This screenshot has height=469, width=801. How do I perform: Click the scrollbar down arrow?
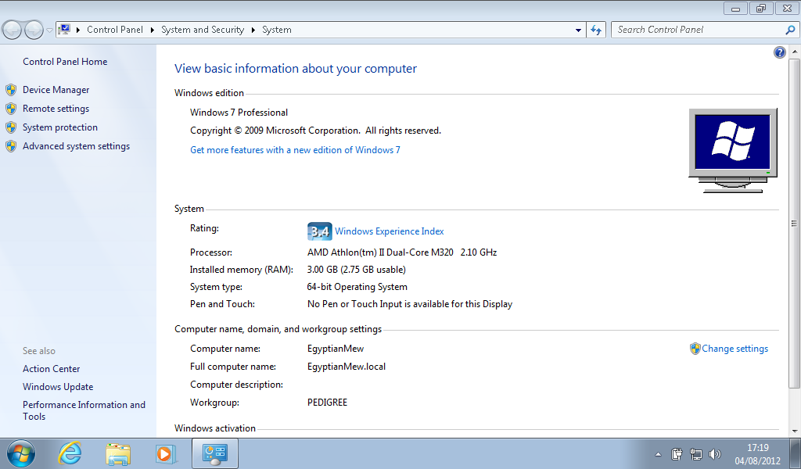pos(794,431)
